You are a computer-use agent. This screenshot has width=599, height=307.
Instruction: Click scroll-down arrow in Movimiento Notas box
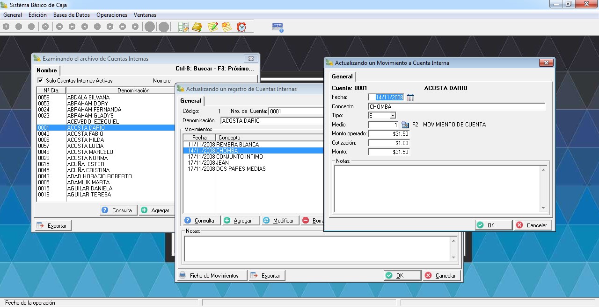[x=543, y=208]
